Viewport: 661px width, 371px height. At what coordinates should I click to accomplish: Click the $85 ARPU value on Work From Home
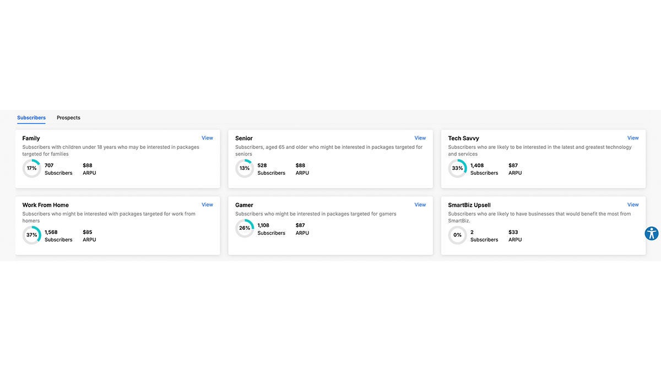tap(89, 235)
